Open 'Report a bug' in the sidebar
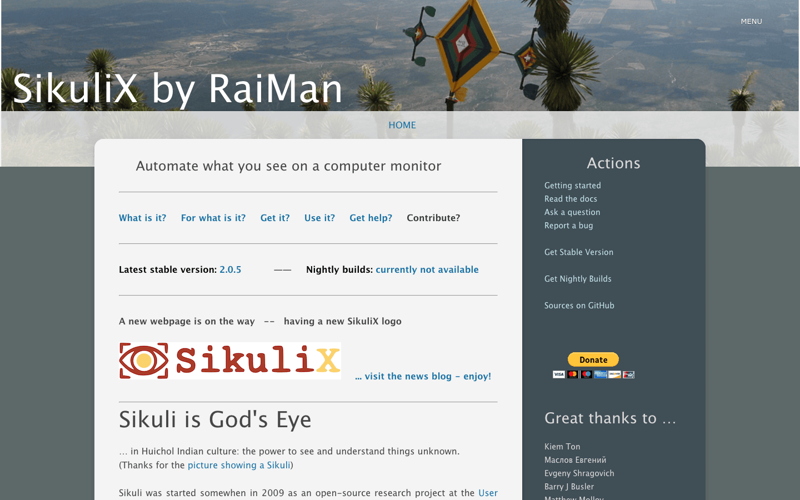Screen dimensions: 800x500 (569, 225)
